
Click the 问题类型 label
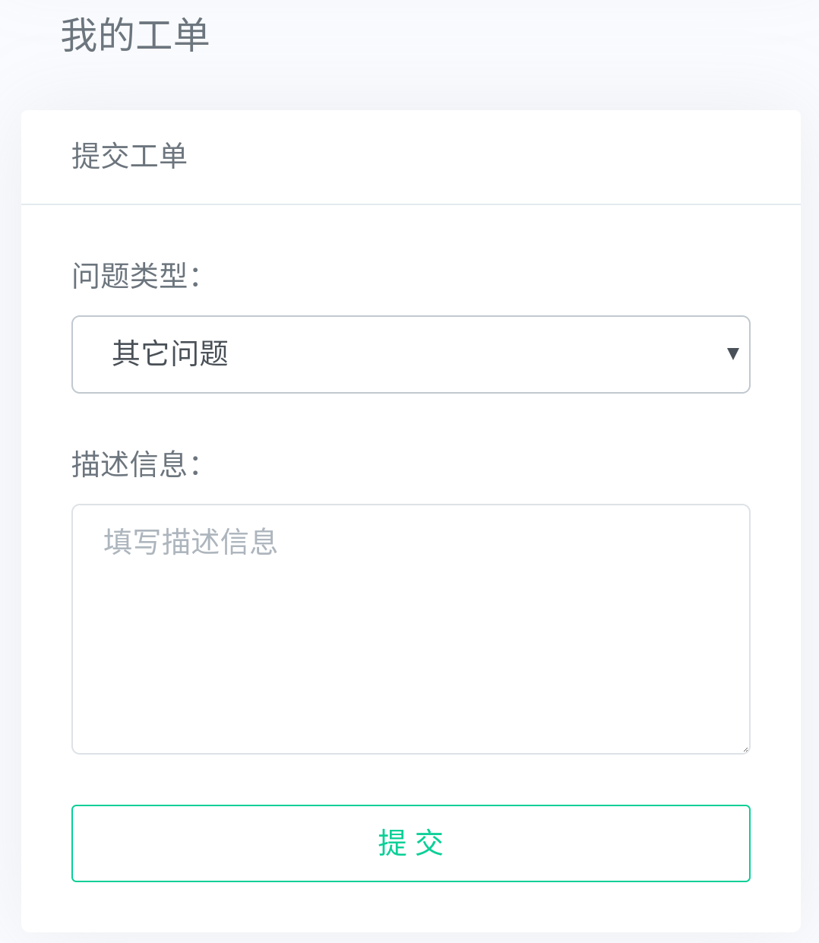pos(135,275)
